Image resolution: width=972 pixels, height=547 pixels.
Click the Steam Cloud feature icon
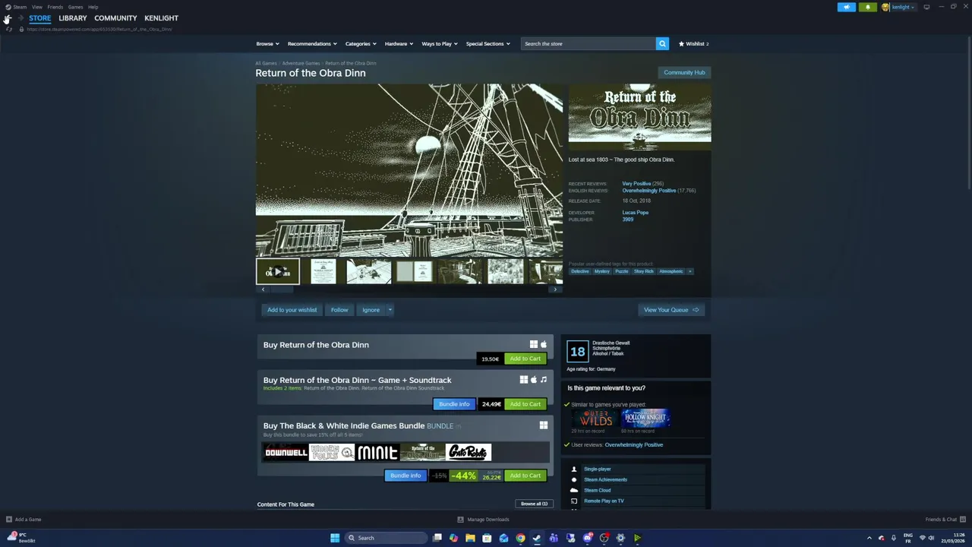click(574, 490)
